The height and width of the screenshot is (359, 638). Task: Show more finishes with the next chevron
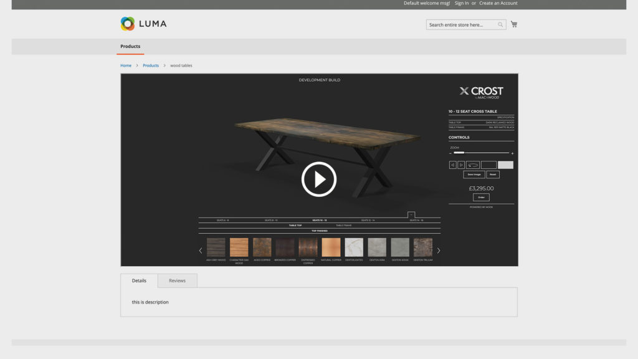coord(438,251)
